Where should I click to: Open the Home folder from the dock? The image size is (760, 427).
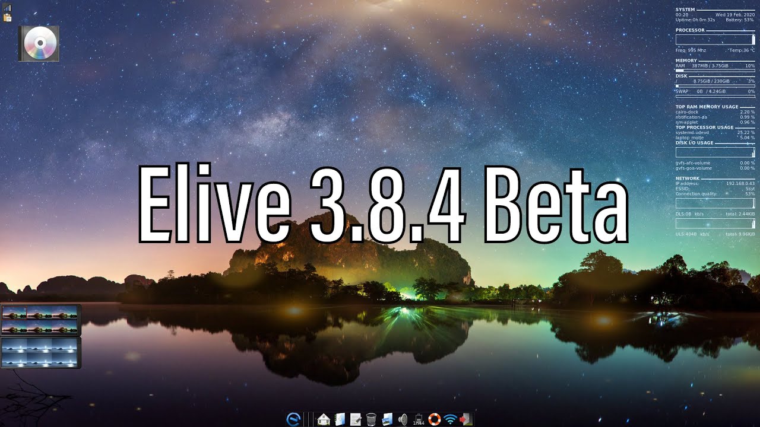pos(324,419)
